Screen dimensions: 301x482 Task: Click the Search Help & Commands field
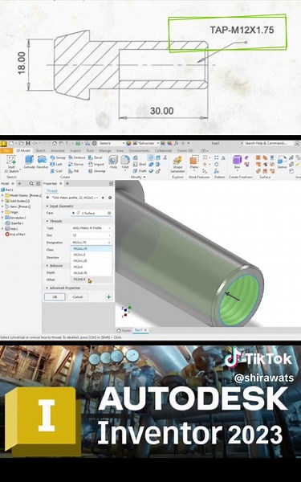click(x=266, y=143)
